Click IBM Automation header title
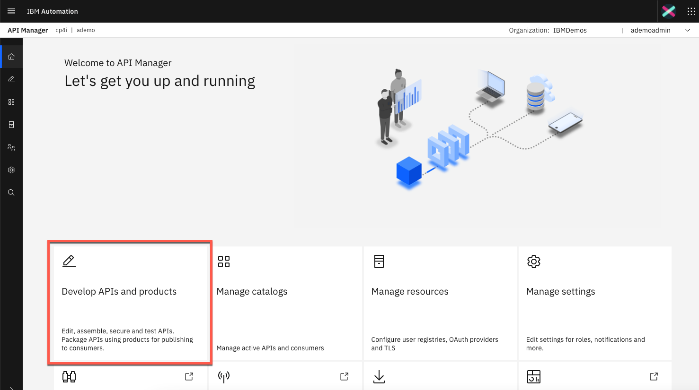 [x=53, y=11]
